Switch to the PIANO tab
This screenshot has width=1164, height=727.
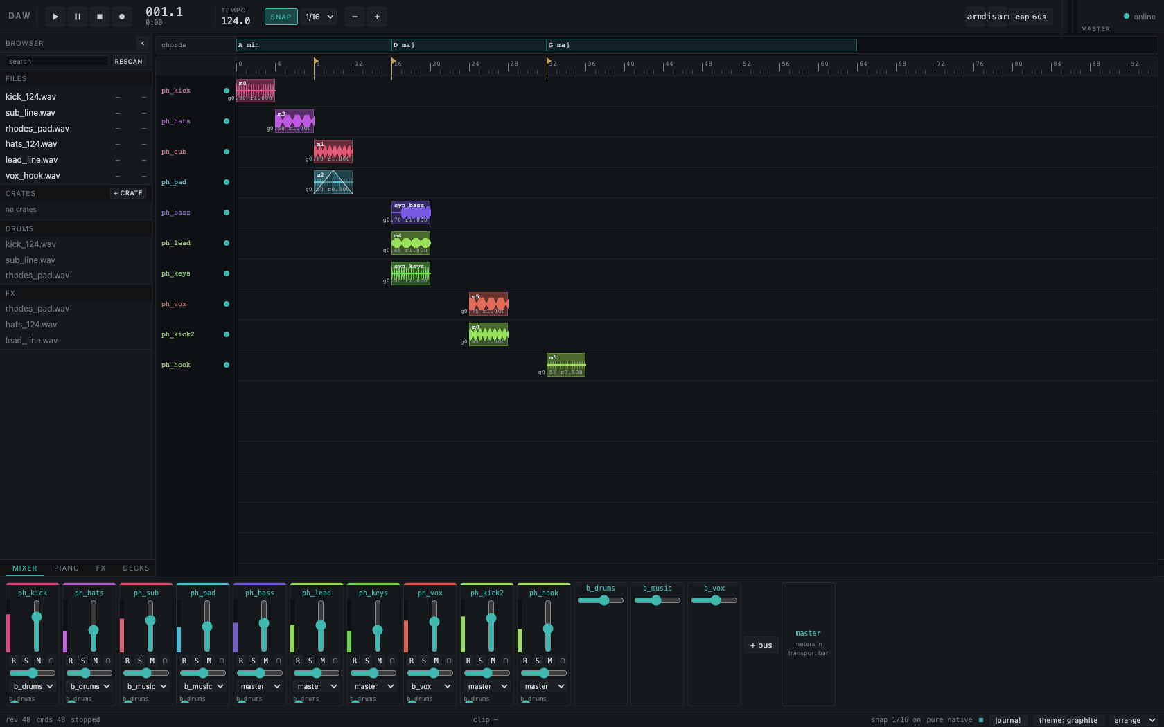[x=67, y=568]
